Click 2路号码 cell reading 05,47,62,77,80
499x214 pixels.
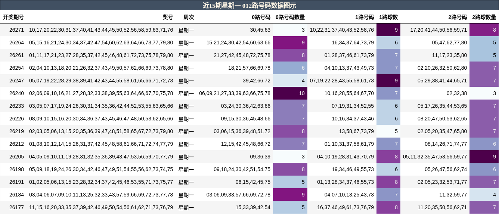point(449,43)
